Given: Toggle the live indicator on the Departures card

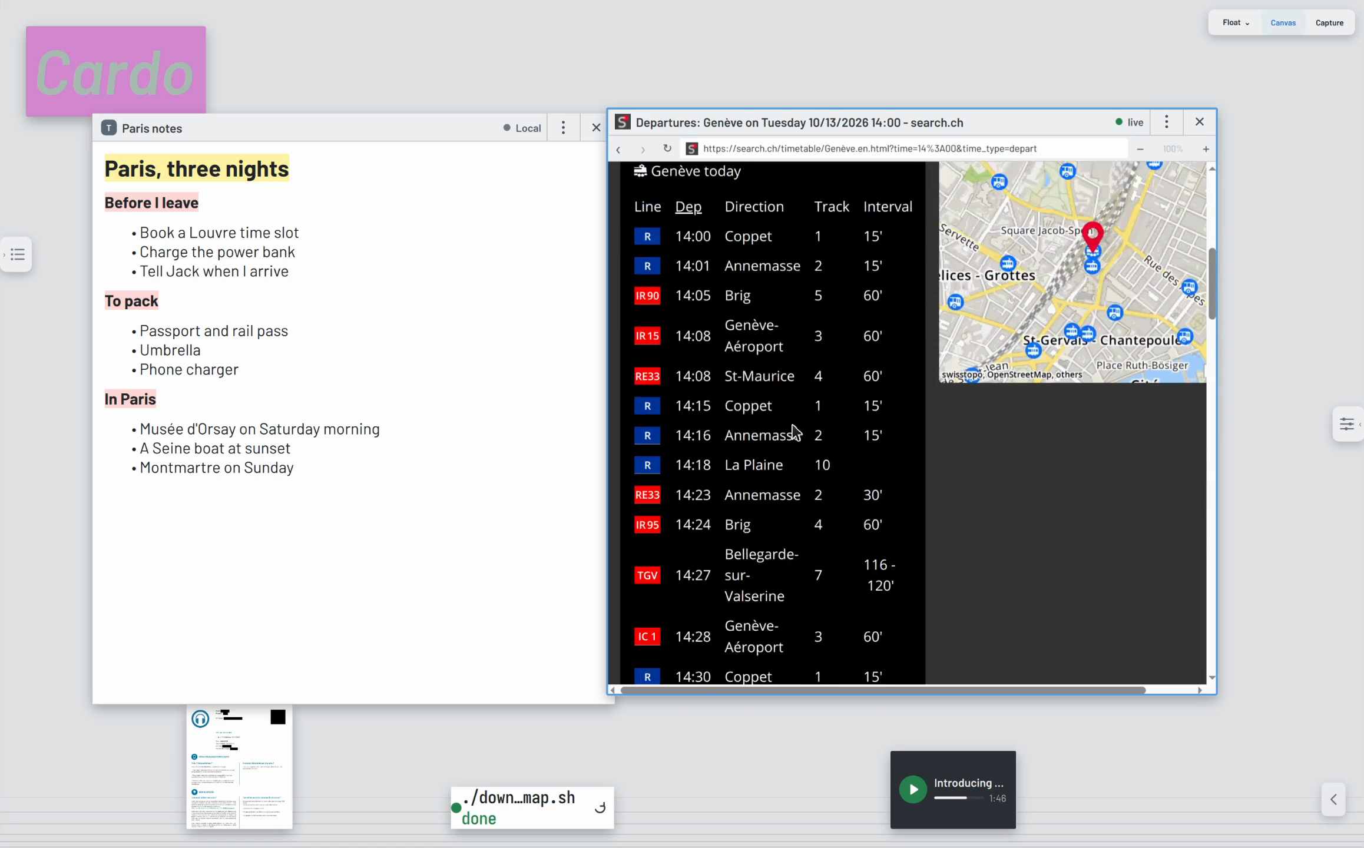Looking at the screenshot, I should click(1129, 122).
